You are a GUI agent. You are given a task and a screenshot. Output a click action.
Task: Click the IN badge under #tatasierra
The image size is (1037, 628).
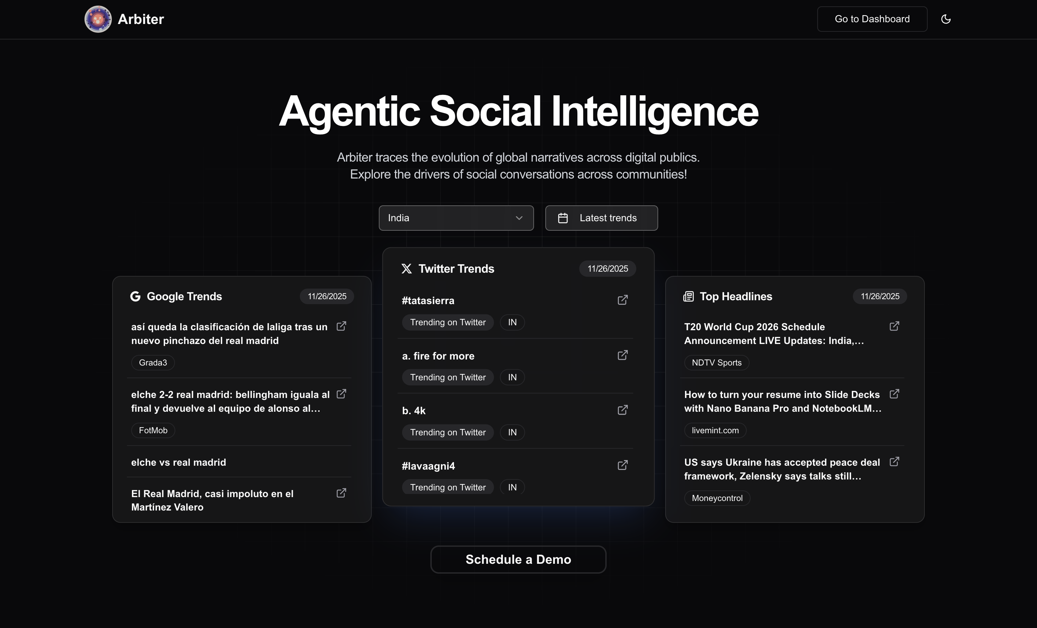tap(512, 322)
